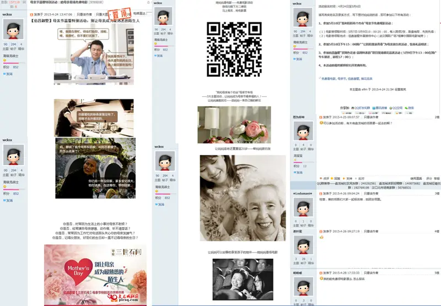Open the thread title 母亲节温馨特别活动
441x306 pixels.
point(59,2)
